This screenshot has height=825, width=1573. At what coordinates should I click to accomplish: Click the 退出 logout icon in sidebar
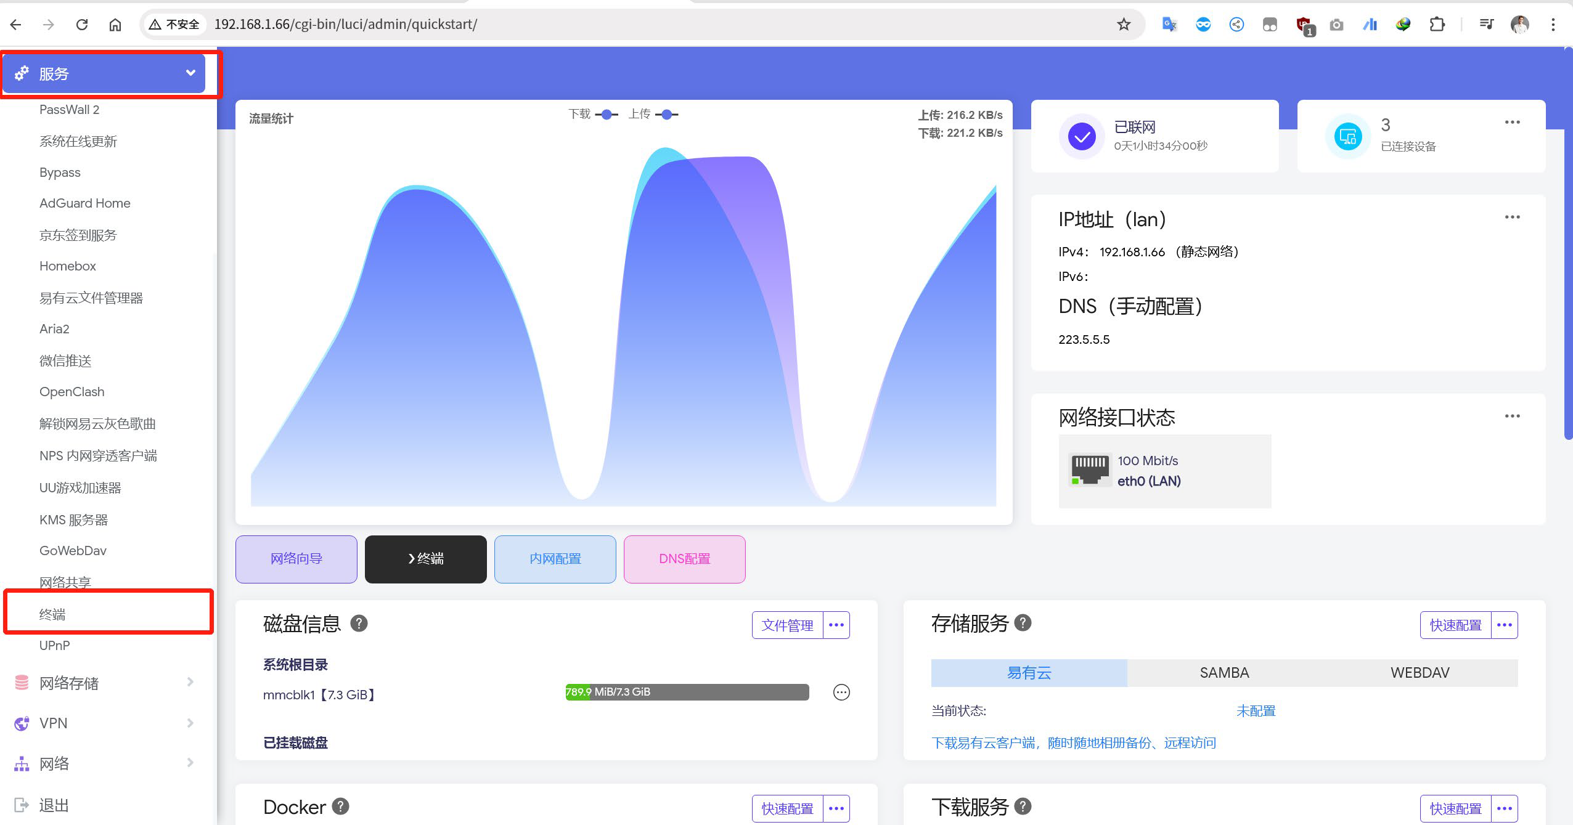pos(22,805)
